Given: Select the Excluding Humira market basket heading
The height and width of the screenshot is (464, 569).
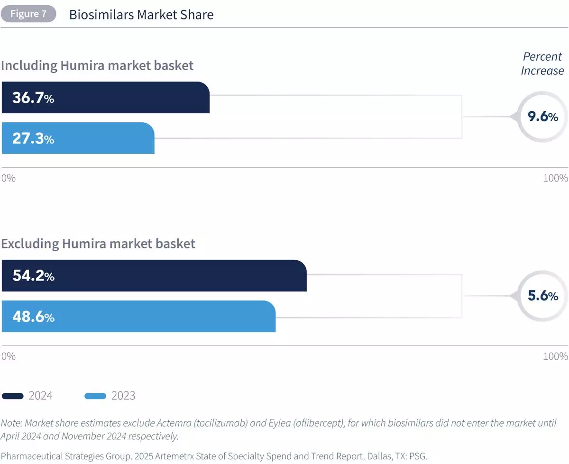Looking at the screenshot, I should (x=98, y=244).
